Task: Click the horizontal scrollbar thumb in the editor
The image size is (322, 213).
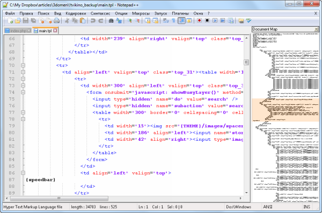Action: pyautogui.click(x=59, y=198)
